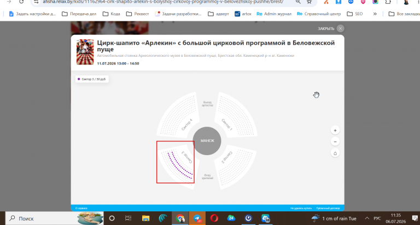The width and height of the screenshot is (420, 225).
Task: Open Opera browser from the taskbar
Action: (214, 218)
